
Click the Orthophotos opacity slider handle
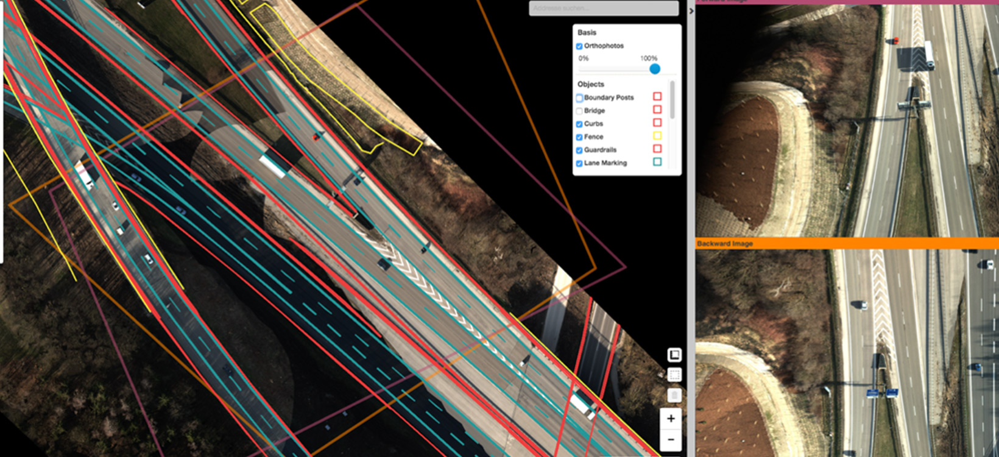[655, 69]
